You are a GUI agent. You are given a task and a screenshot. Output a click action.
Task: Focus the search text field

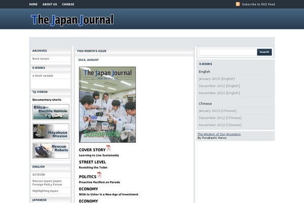point(228,52)
